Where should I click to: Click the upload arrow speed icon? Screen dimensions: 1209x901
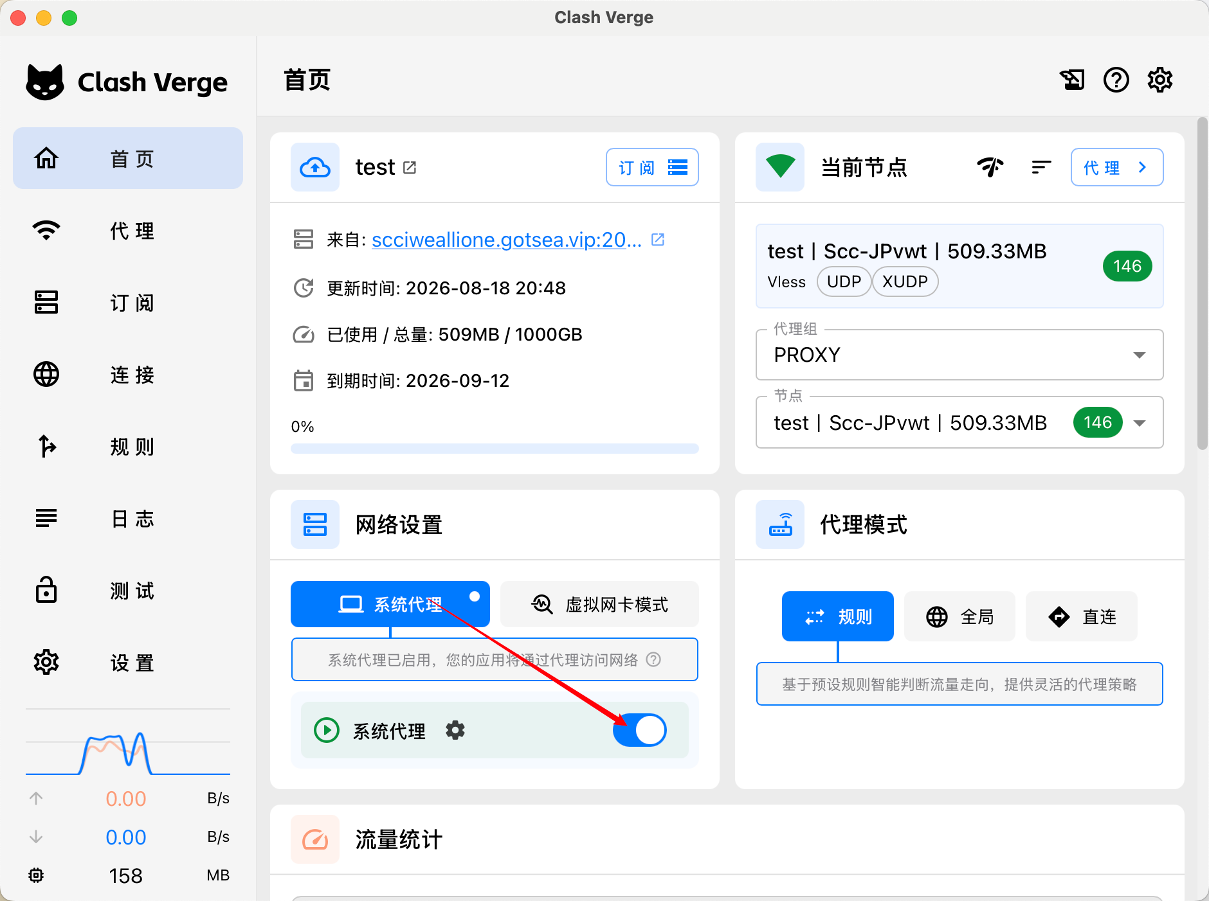click(x=36, y=798)
